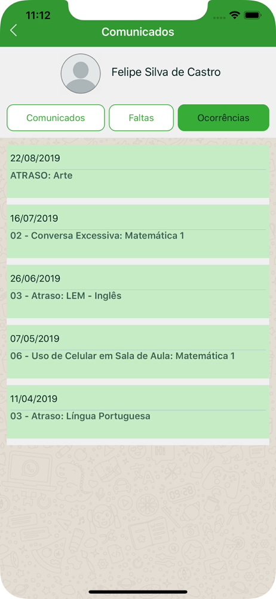
Task: Tap the date 07/05/2019
Action: (35, 339)
